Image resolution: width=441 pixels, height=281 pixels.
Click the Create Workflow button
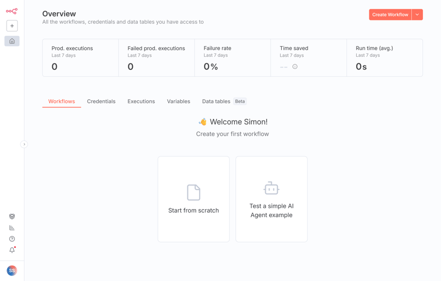[x=390, y=15]
